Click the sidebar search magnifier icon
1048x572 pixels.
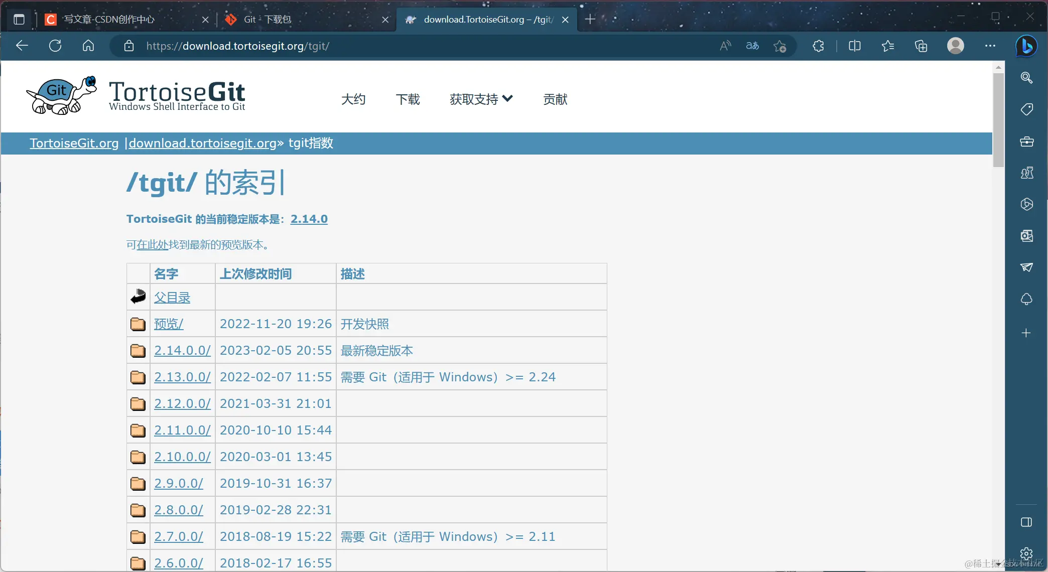tap(1026, 78)
